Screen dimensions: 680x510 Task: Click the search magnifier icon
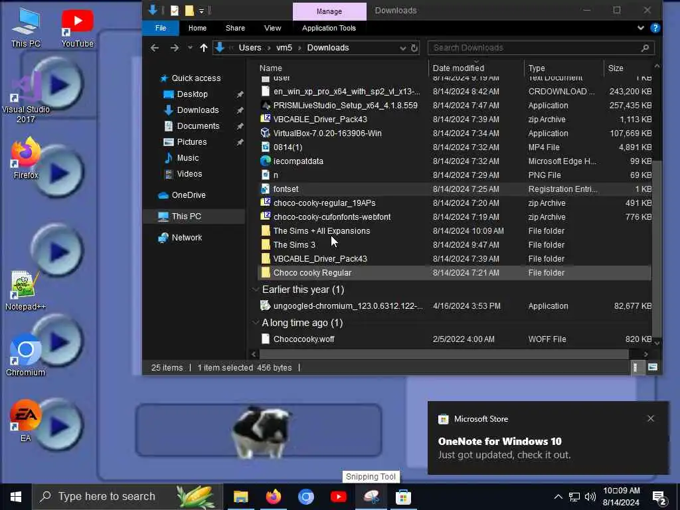[645, 48]
